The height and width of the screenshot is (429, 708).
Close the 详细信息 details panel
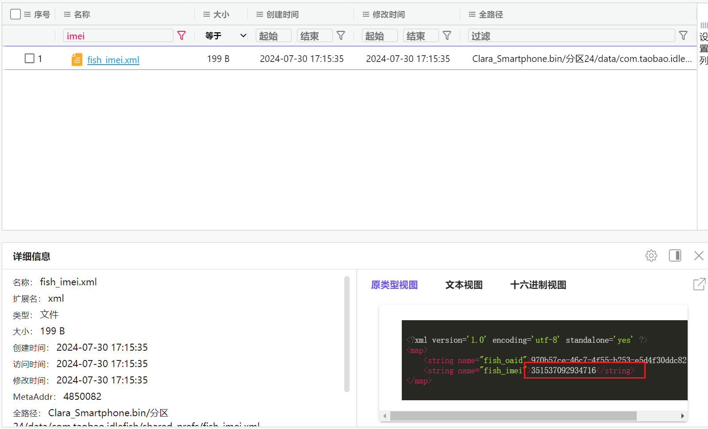(x=699, y=256)
